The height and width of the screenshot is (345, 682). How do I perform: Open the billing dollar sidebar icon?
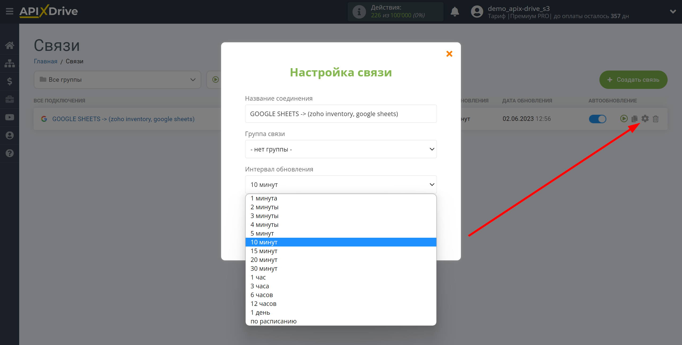(x=10, y=81)
